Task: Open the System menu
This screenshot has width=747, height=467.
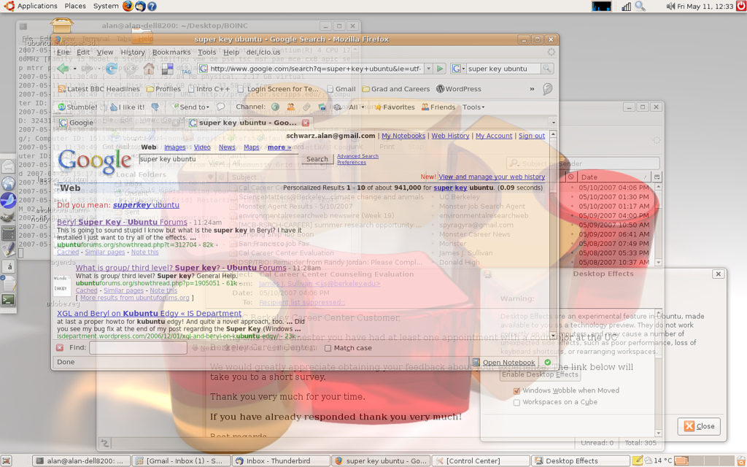Action: point(106,6)
